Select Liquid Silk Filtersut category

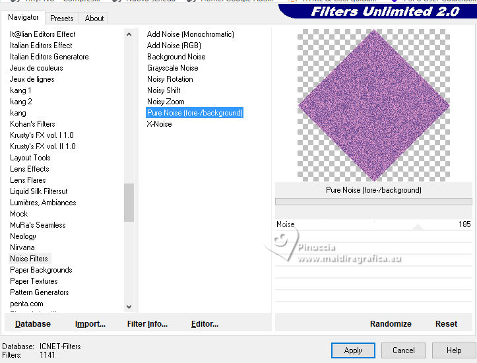tap(39, 191)
